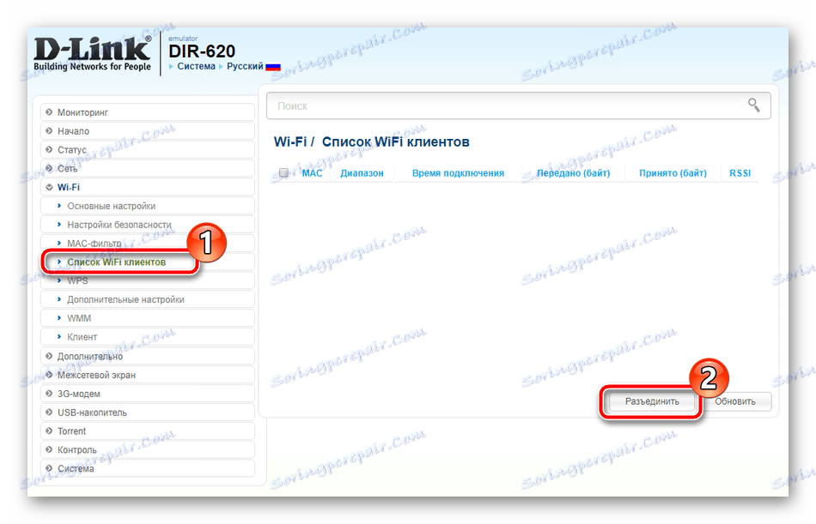Screen dimensions: 816x524
Task: Expand the Мониторинг menu section
Action: [x=148, y=112]
